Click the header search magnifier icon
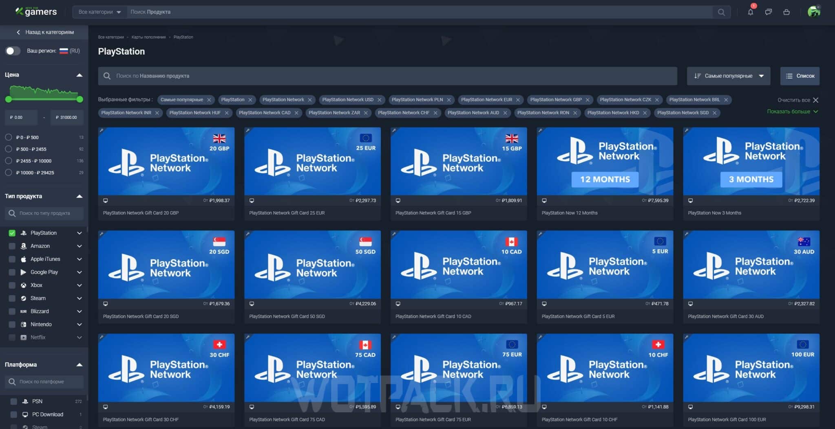The image size is (835, 429). [721, 12]
